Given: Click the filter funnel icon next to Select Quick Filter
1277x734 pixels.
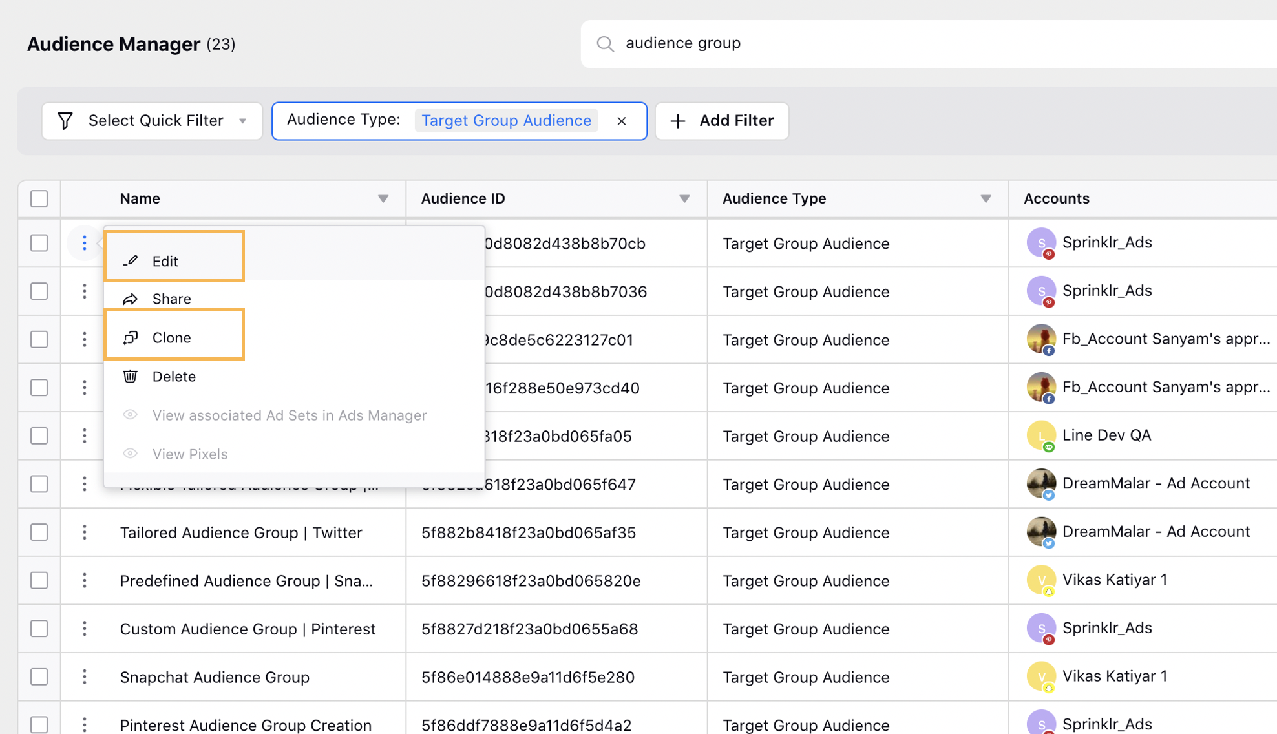Looking at the screenshot, I should click(x=66, y=120).
